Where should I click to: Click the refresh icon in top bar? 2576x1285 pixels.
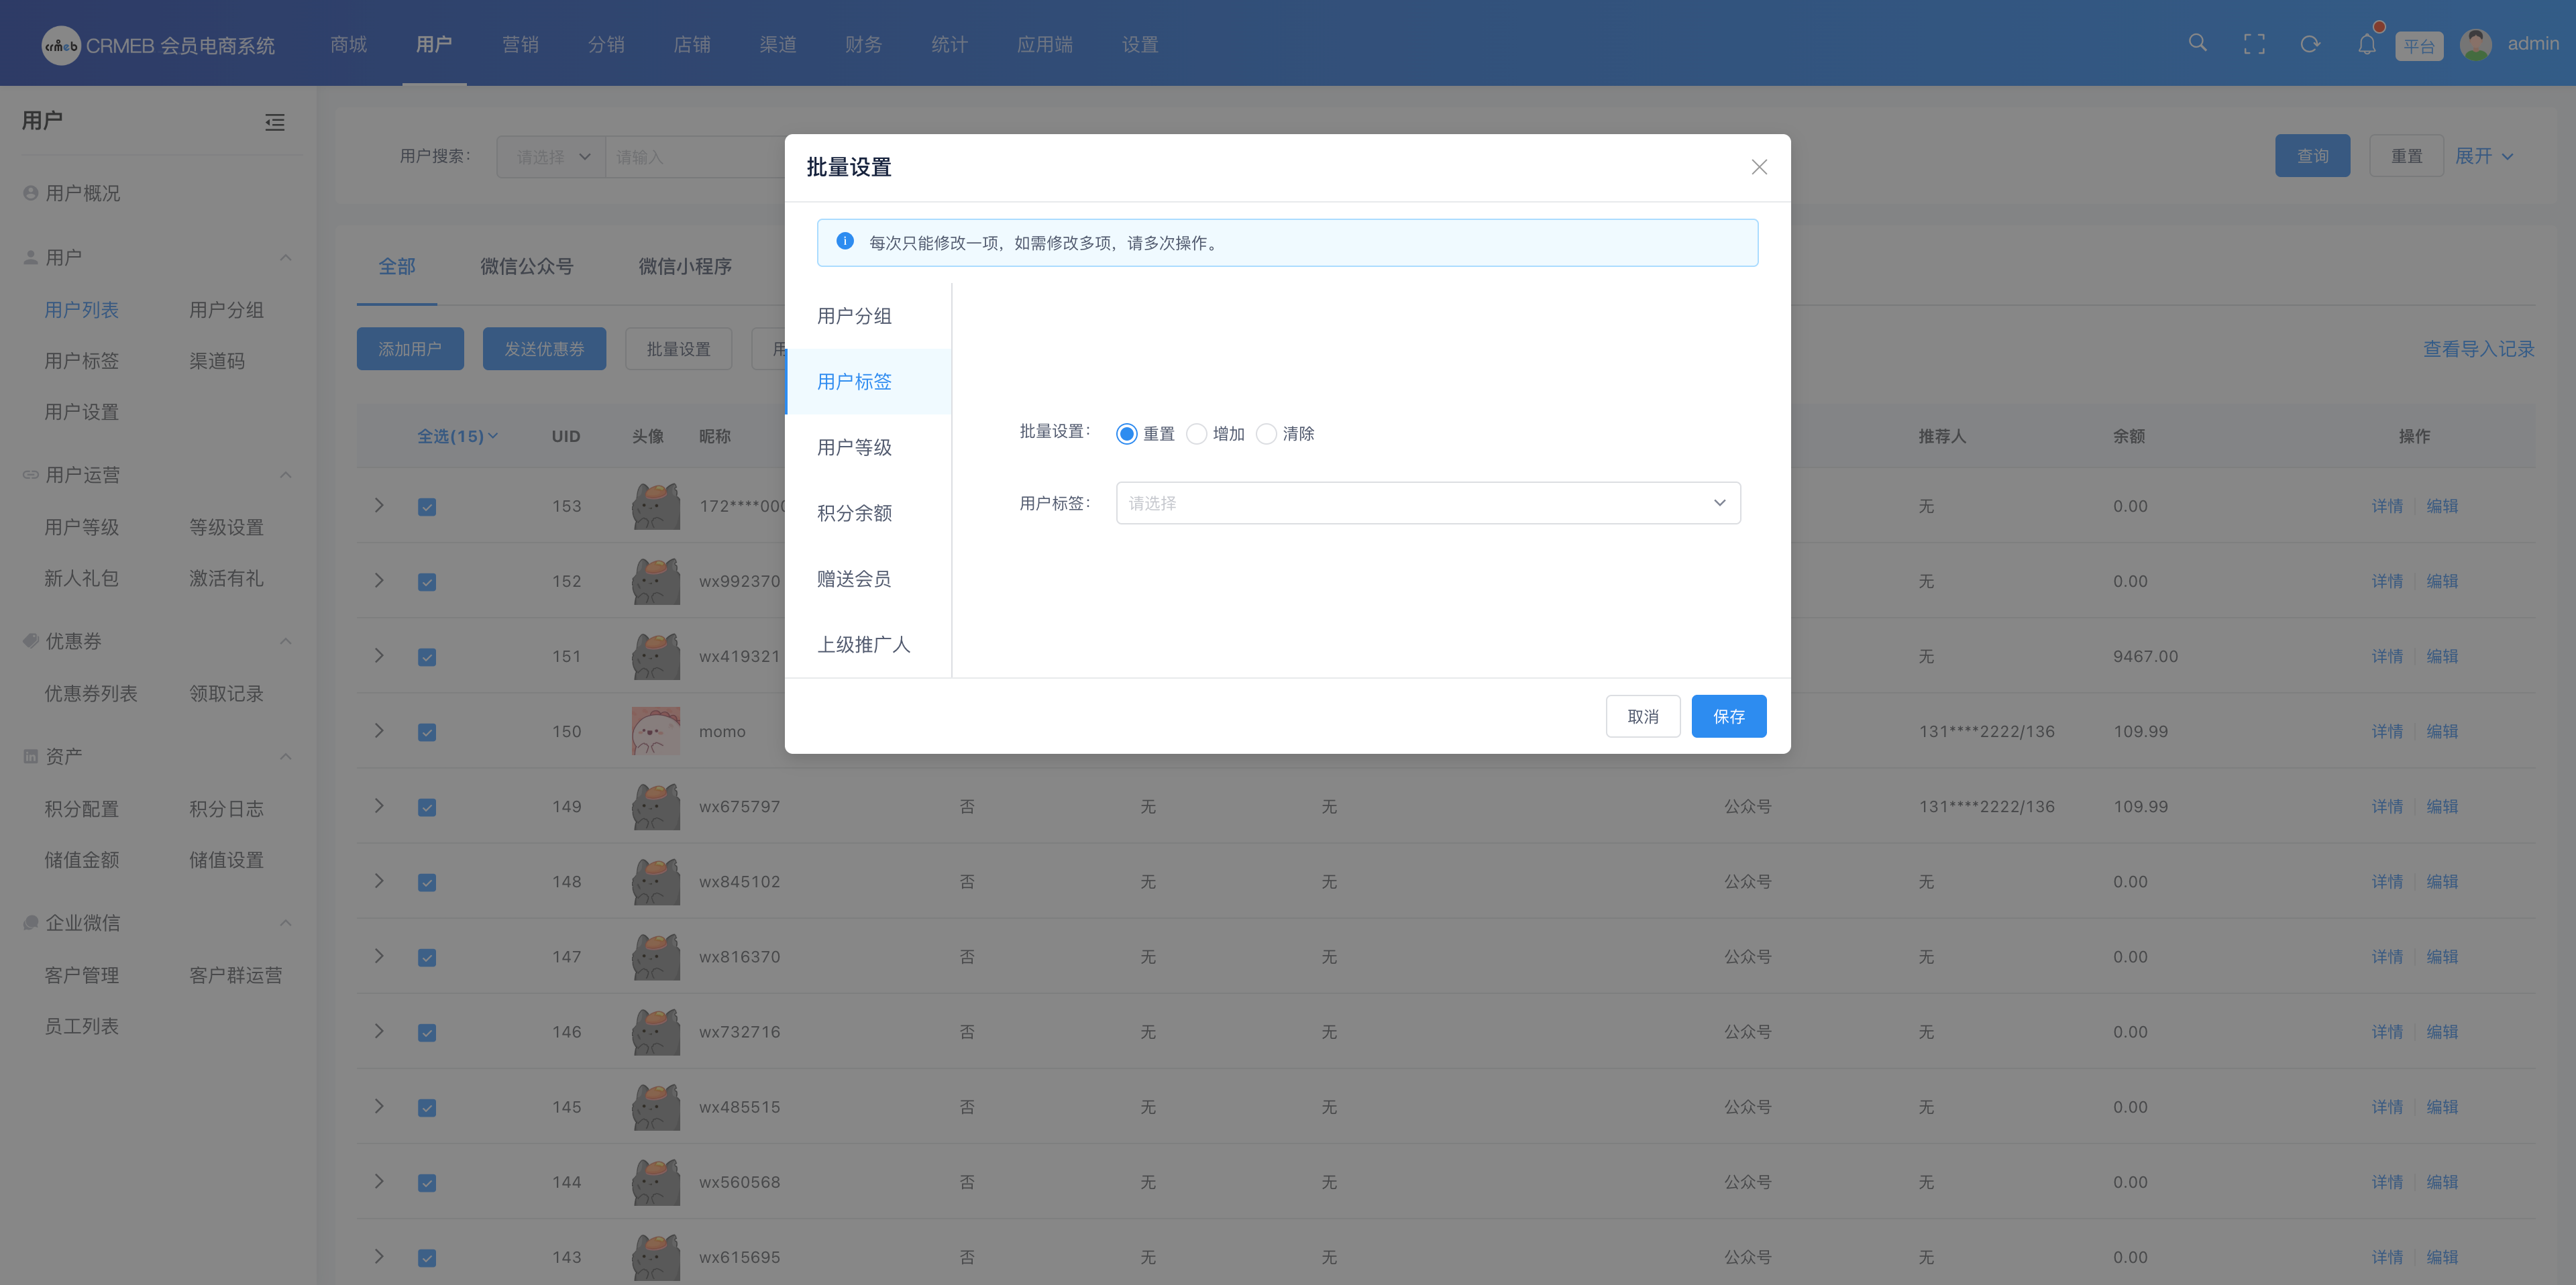point(2310,44)
